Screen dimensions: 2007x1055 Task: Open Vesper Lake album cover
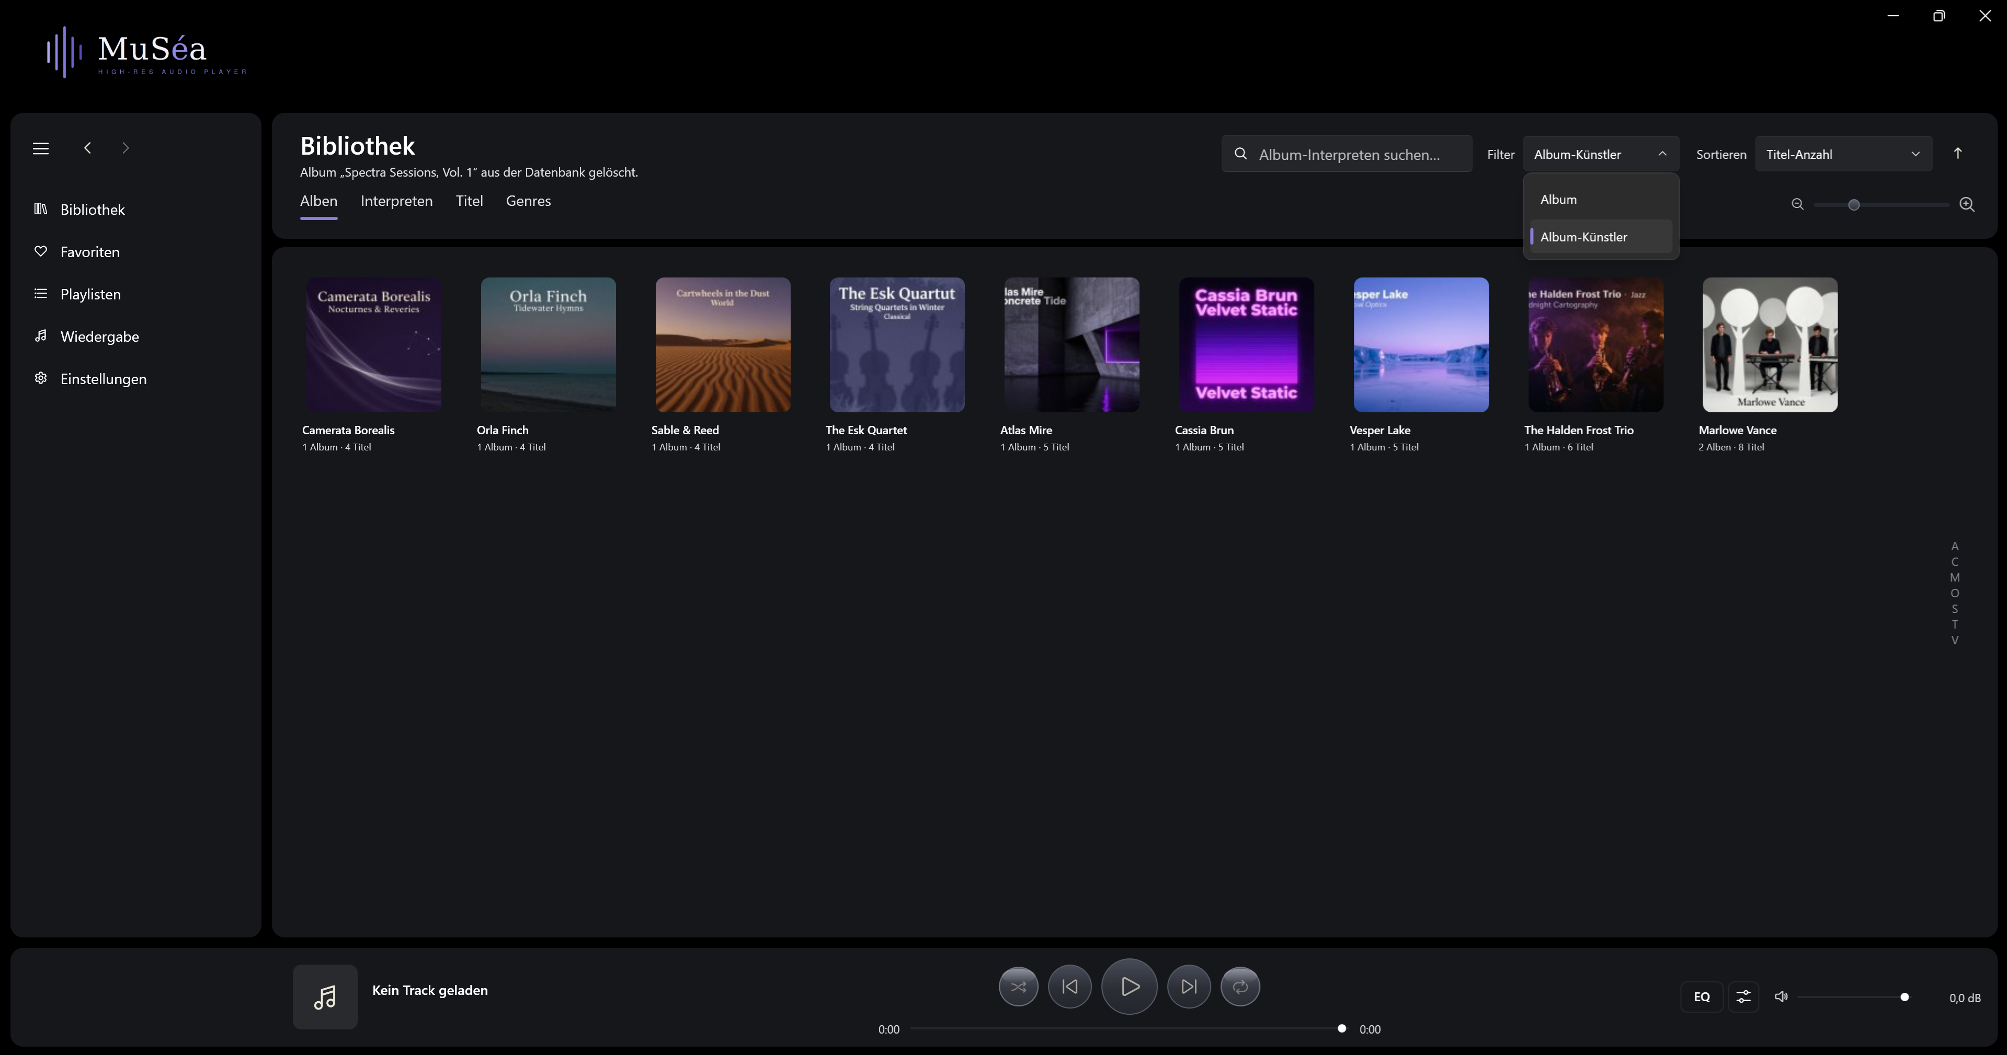1421,345
